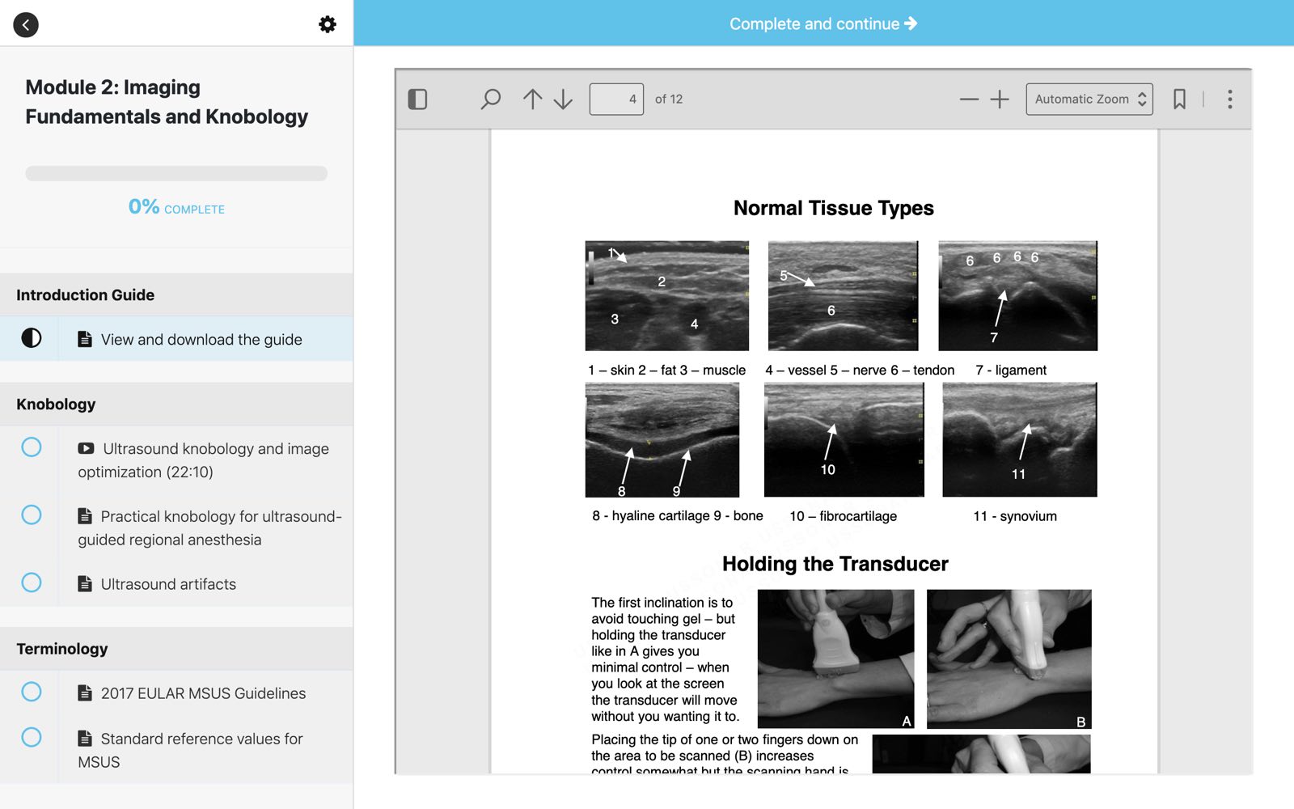Image resolution: width=1294 pixels, height=809 pixels.
Task: Open the PDF tools three-dot menu
Action: point(1229,100)
